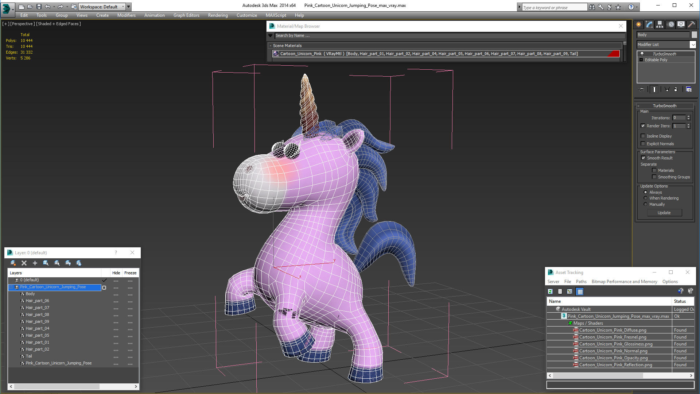Enable Isoline Display checkbox
This screenshot has height=394, width=700.
[x=643, y=136]
